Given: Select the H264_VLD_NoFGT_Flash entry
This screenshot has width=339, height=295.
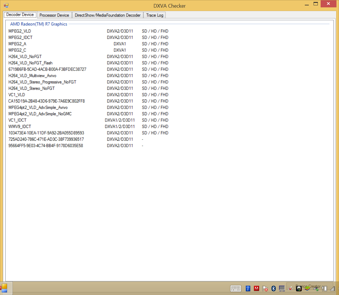Looking at the screenshot, I should (x=30, y=63).
